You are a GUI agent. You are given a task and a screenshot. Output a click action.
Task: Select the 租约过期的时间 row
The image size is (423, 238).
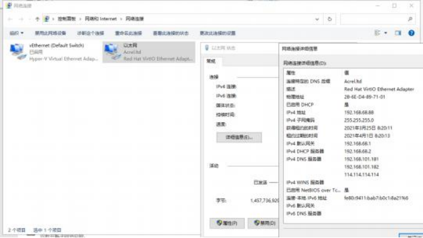353,136
